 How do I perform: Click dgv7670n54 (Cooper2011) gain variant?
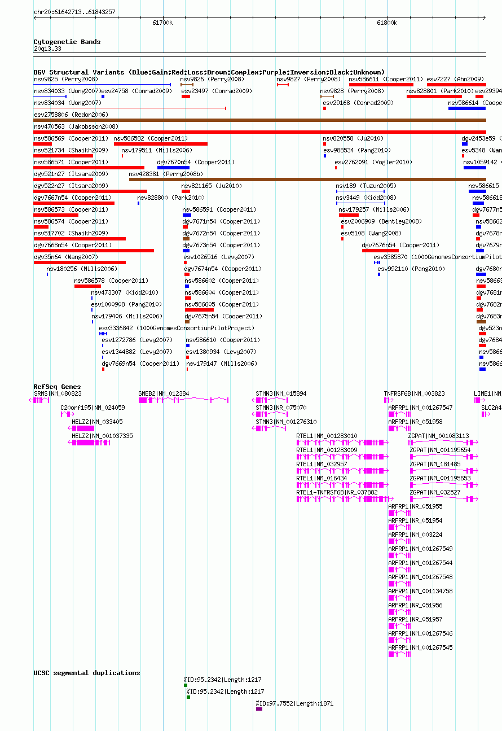173,168
